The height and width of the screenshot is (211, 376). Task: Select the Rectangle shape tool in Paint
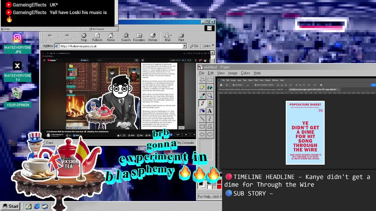coord(202,127)
